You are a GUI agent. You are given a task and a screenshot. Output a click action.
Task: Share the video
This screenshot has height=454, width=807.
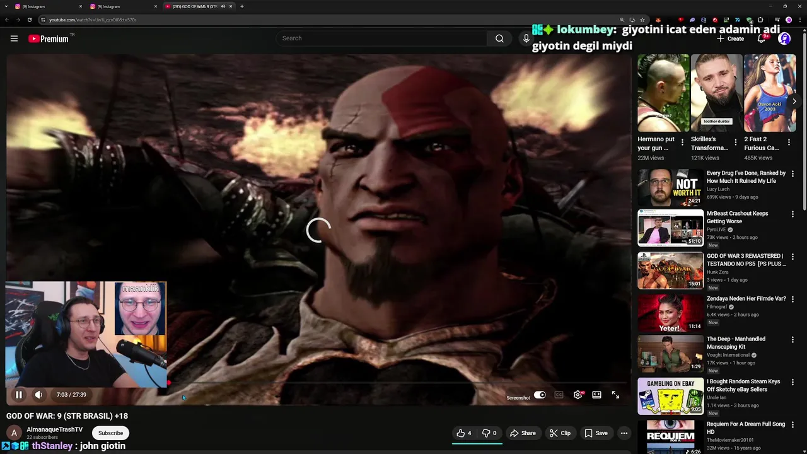coord(523,433)
